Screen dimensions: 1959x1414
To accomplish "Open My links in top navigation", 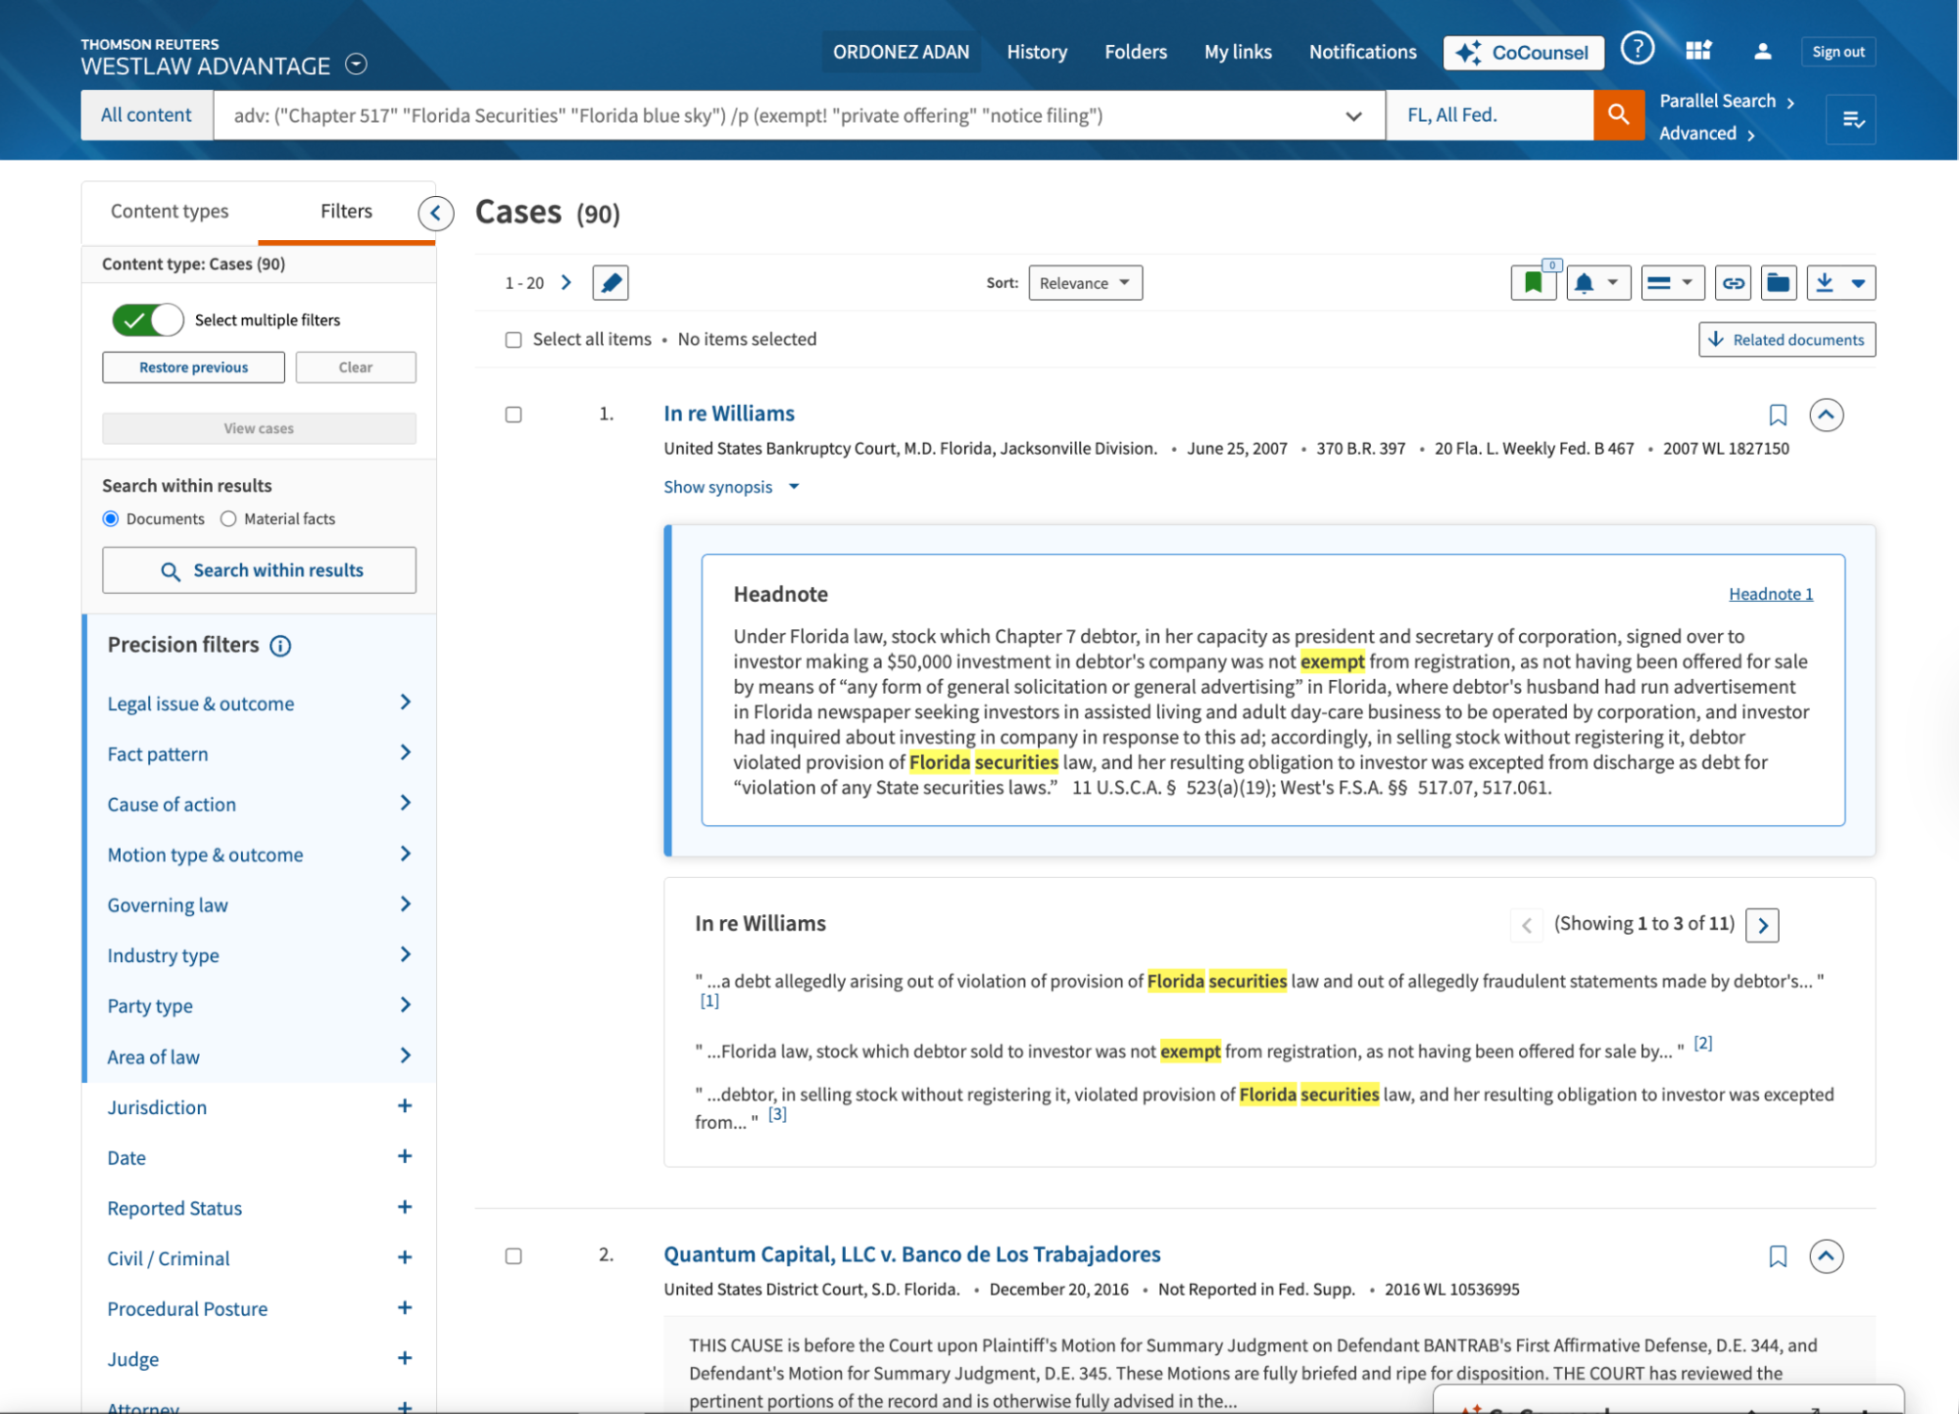I will click(x=1238, y=52).
